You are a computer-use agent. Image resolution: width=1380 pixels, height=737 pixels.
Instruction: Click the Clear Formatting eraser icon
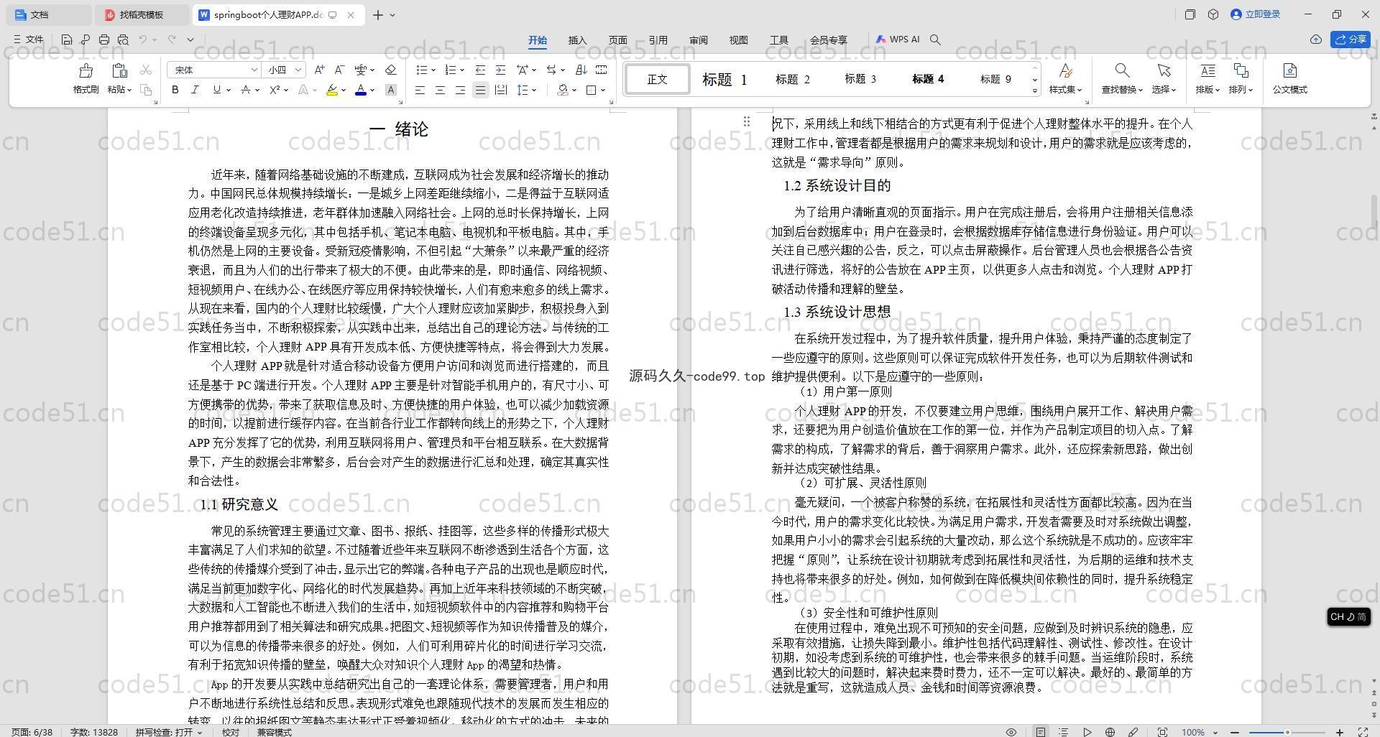tap(391, 70)
